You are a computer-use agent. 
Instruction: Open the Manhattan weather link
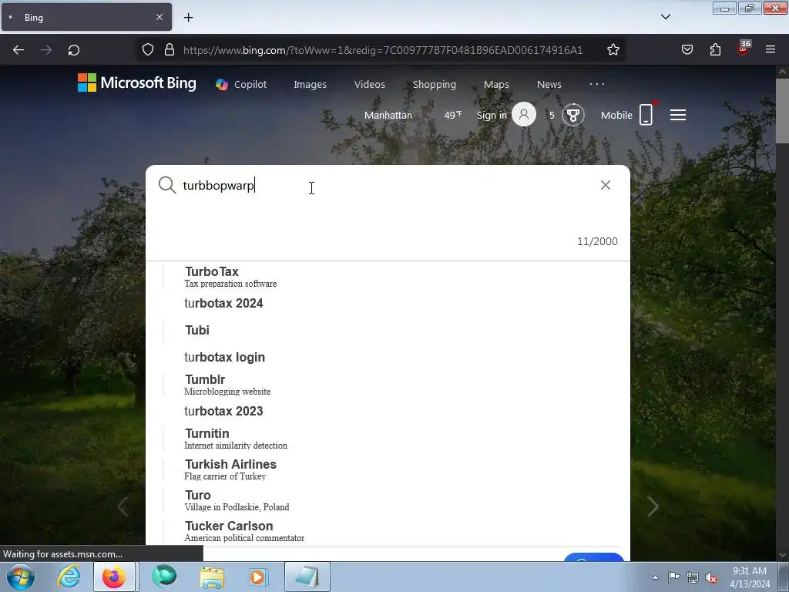pyautogui.click(x=388, y=116)
